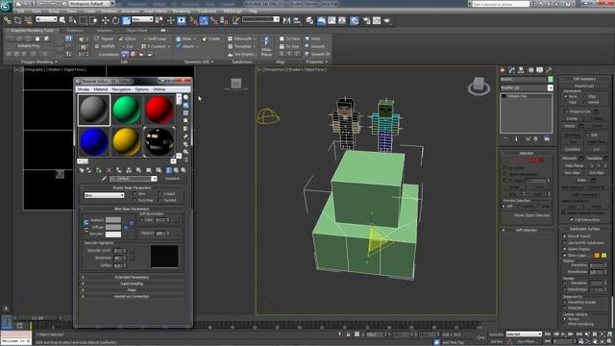Click the Diffuse color swatch

point(113,227)
